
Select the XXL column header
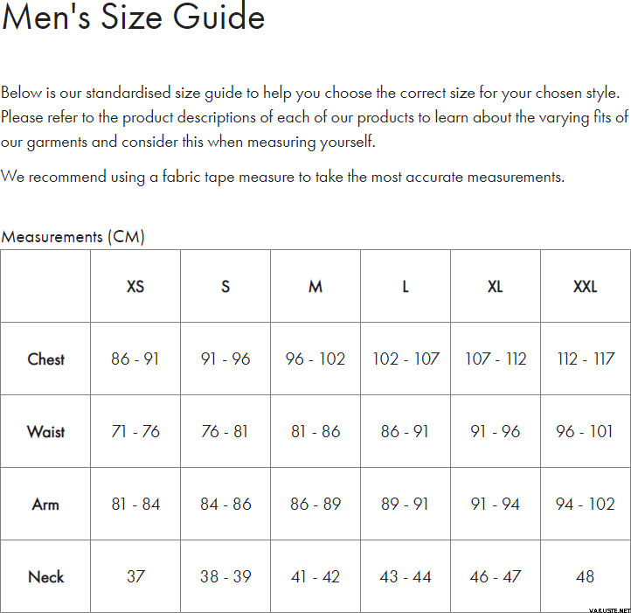pyautogui.click(x=586, y=286)
